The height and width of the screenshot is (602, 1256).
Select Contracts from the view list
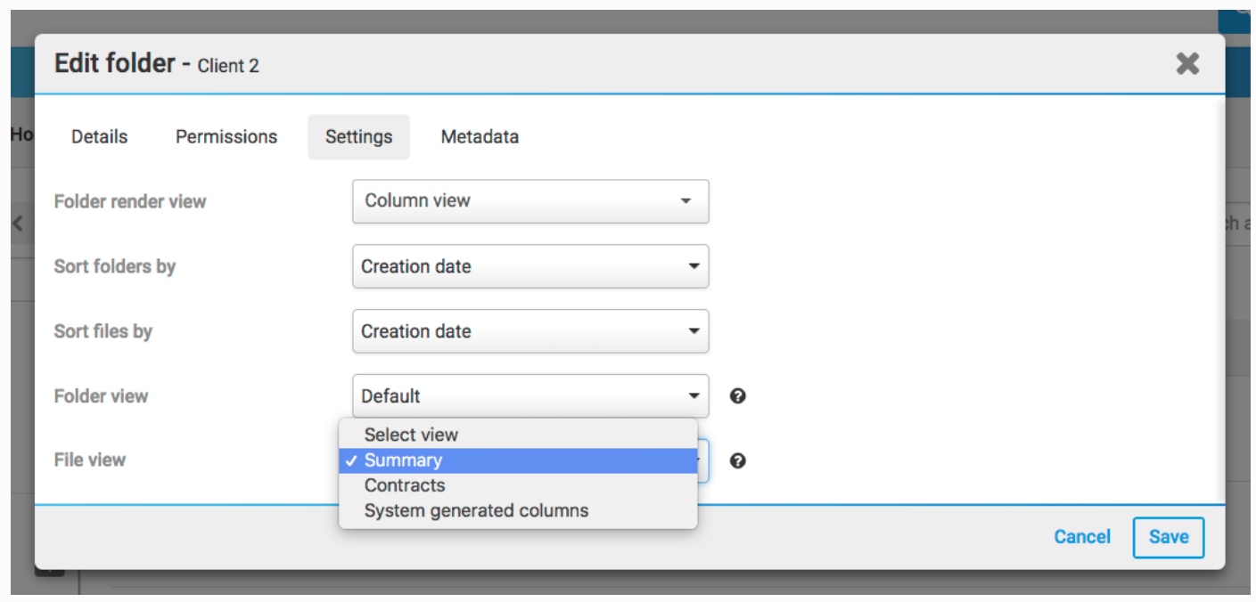[x=405, y=485]
